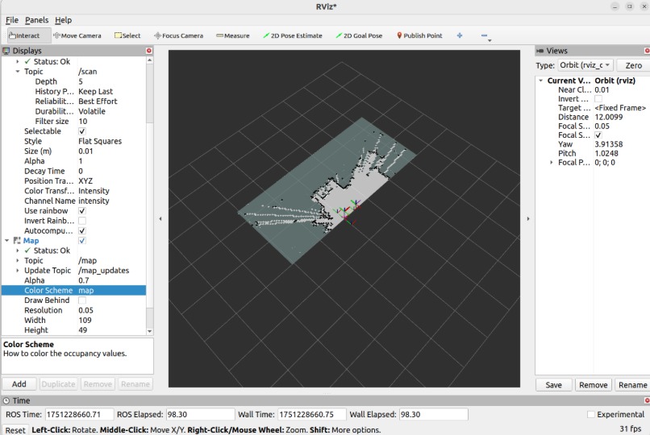Click the Yaw value 3.91358
650x435 pixels.
(x=609, y=144)
